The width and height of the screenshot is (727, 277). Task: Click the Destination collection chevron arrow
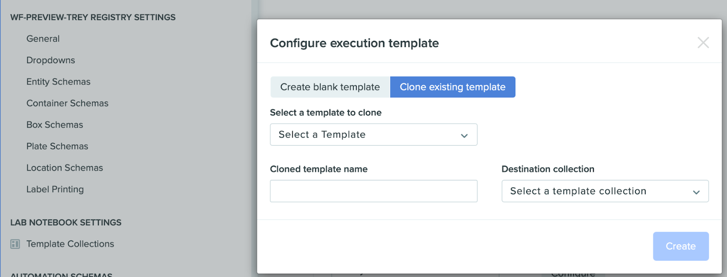click(696, 193)
